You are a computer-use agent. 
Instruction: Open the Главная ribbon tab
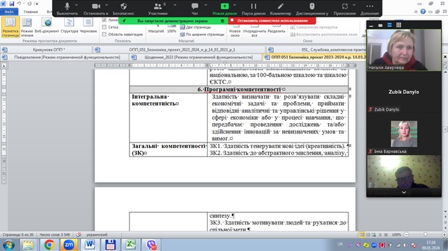point(31,12)
